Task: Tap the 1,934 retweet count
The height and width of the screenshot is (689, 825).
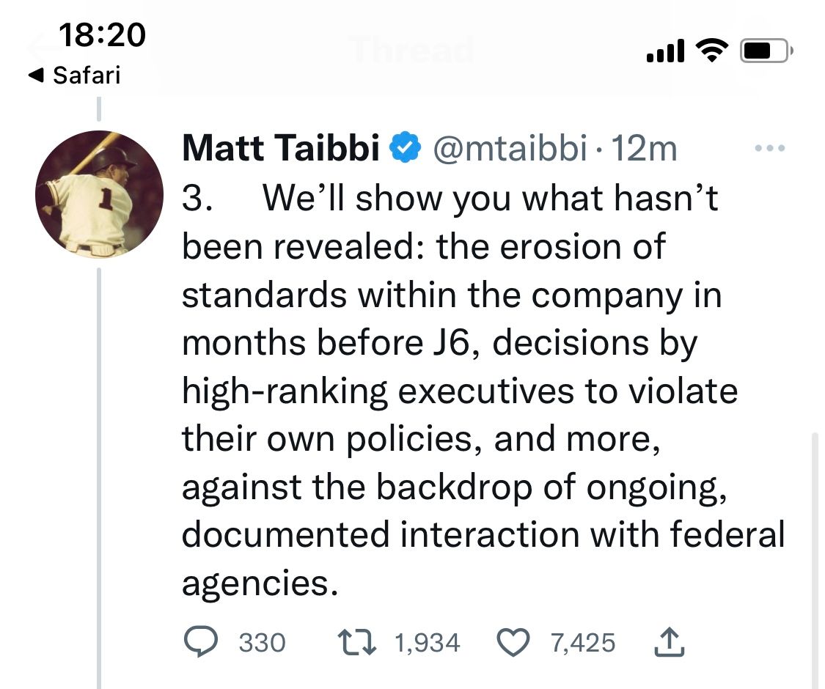Action: point(428,644)
